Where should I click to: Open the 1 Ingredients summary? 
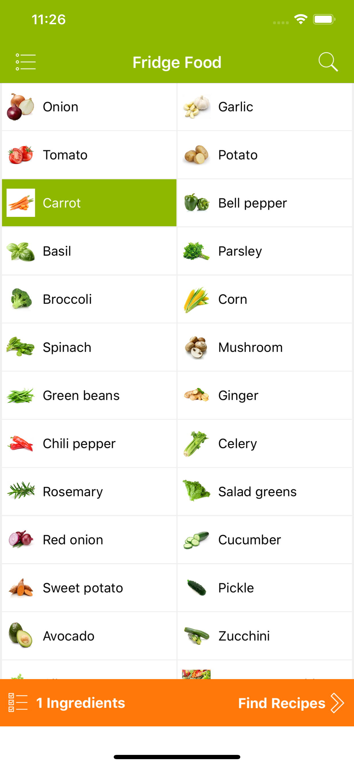(x=80, y=703)
